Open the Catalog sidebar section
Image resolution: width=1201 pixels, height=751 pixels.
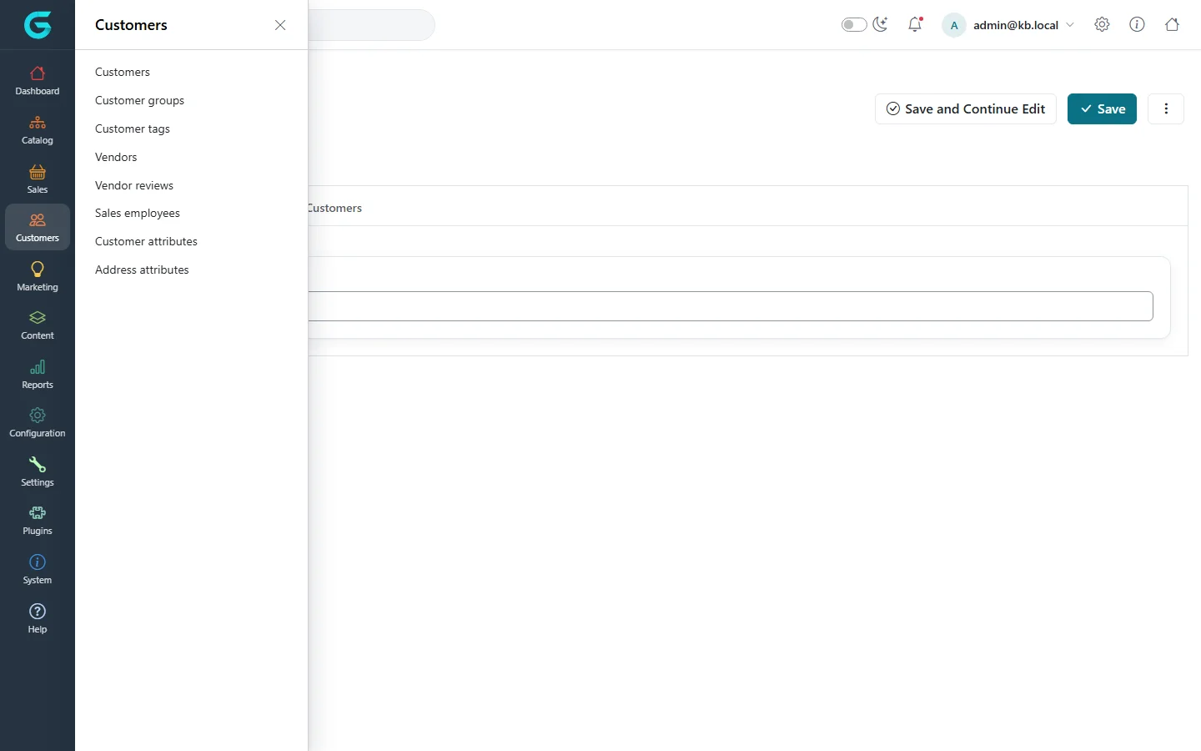(x=38, y=130)
